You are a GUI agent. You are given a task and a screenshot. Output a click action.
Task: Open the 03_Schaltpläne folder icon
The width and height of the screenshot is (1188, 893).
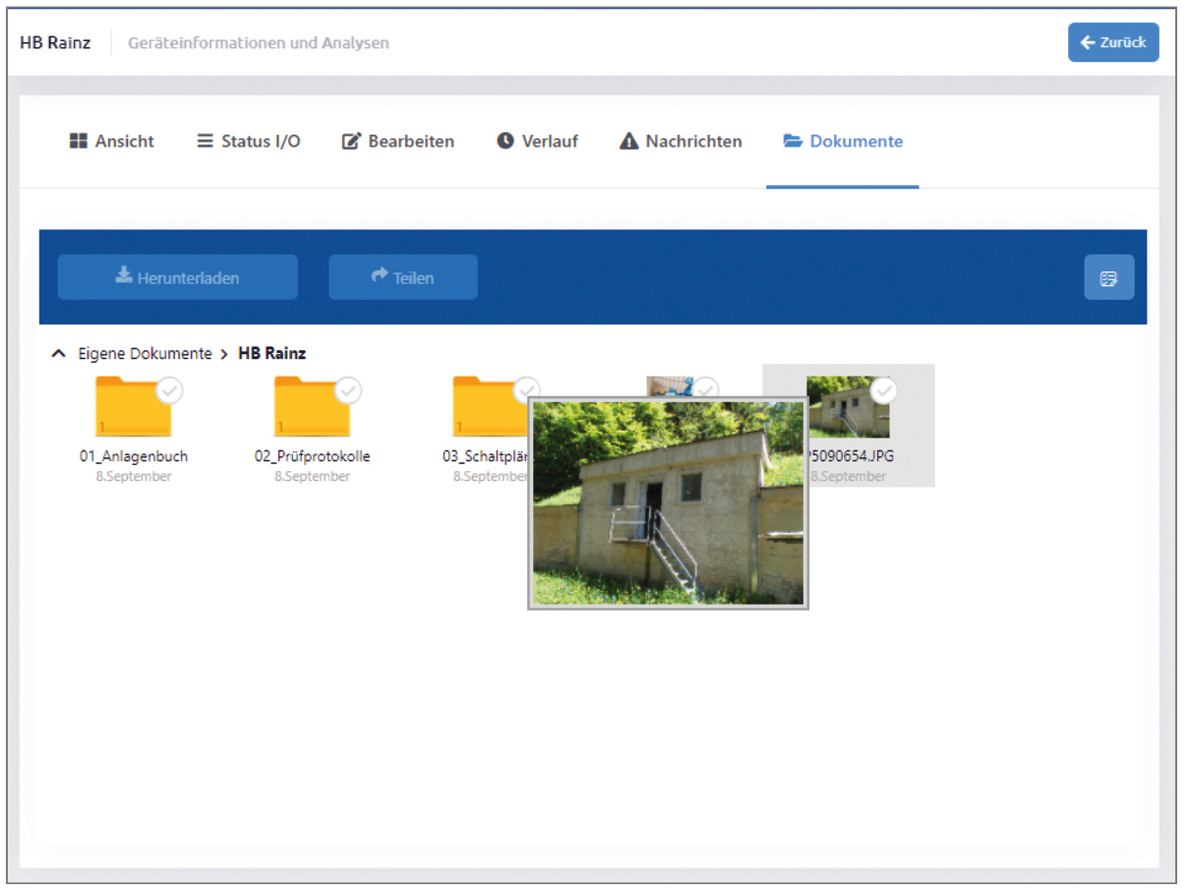pyautogui.click(x=491, y=407)
